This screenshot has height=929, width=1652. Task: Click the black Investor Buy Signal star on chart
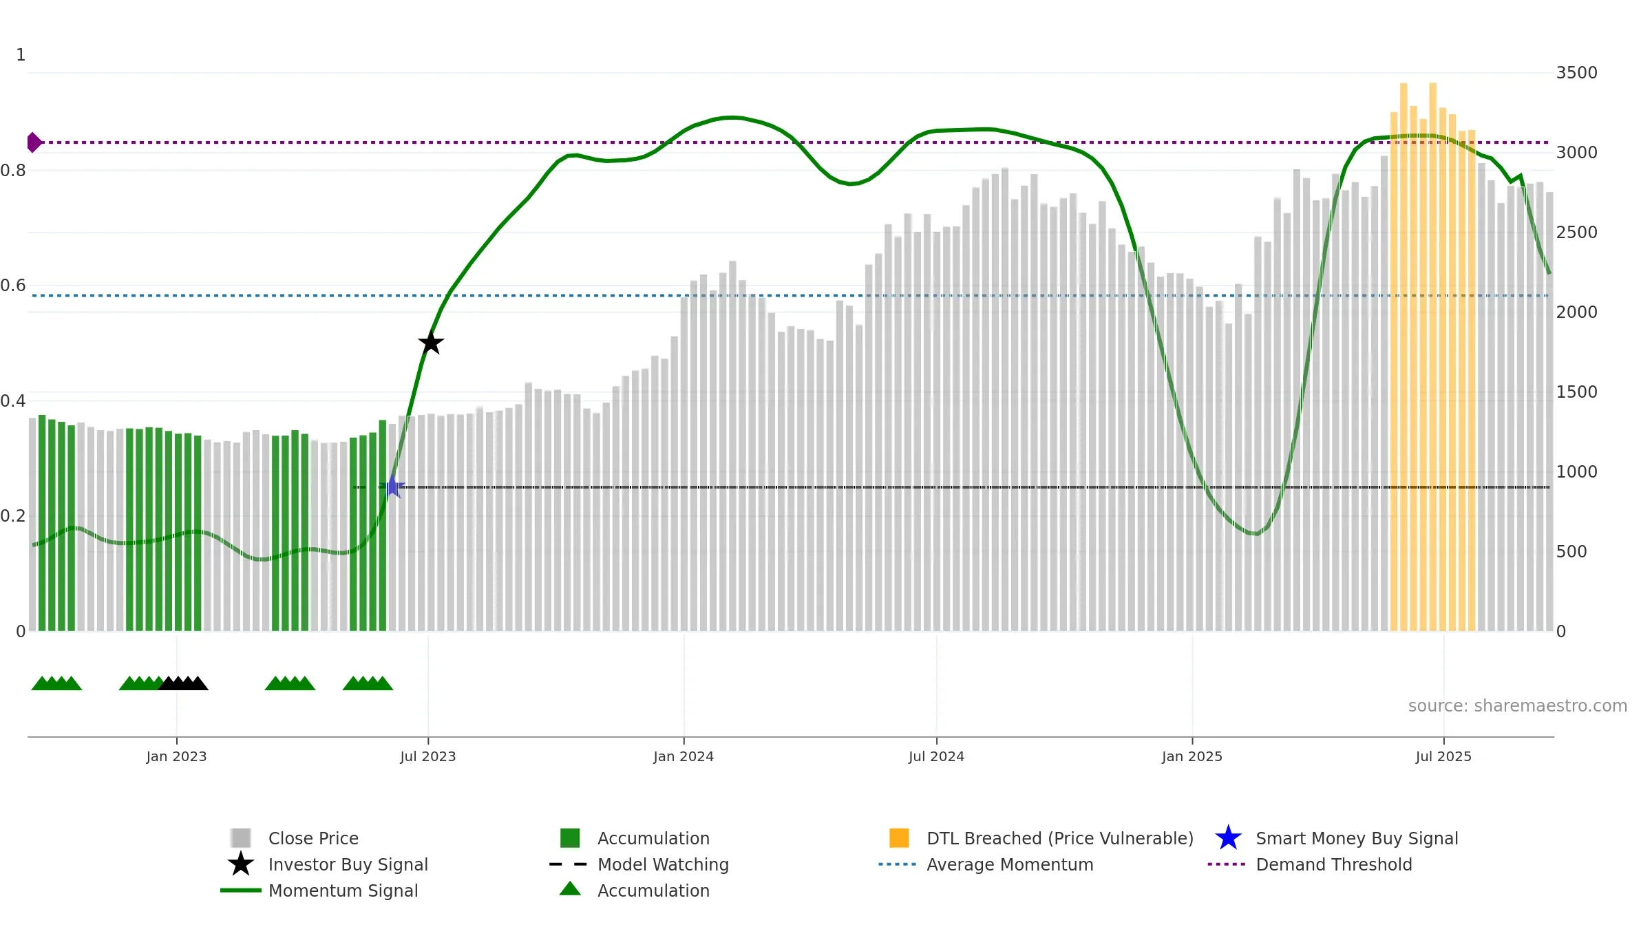(431, 342)
